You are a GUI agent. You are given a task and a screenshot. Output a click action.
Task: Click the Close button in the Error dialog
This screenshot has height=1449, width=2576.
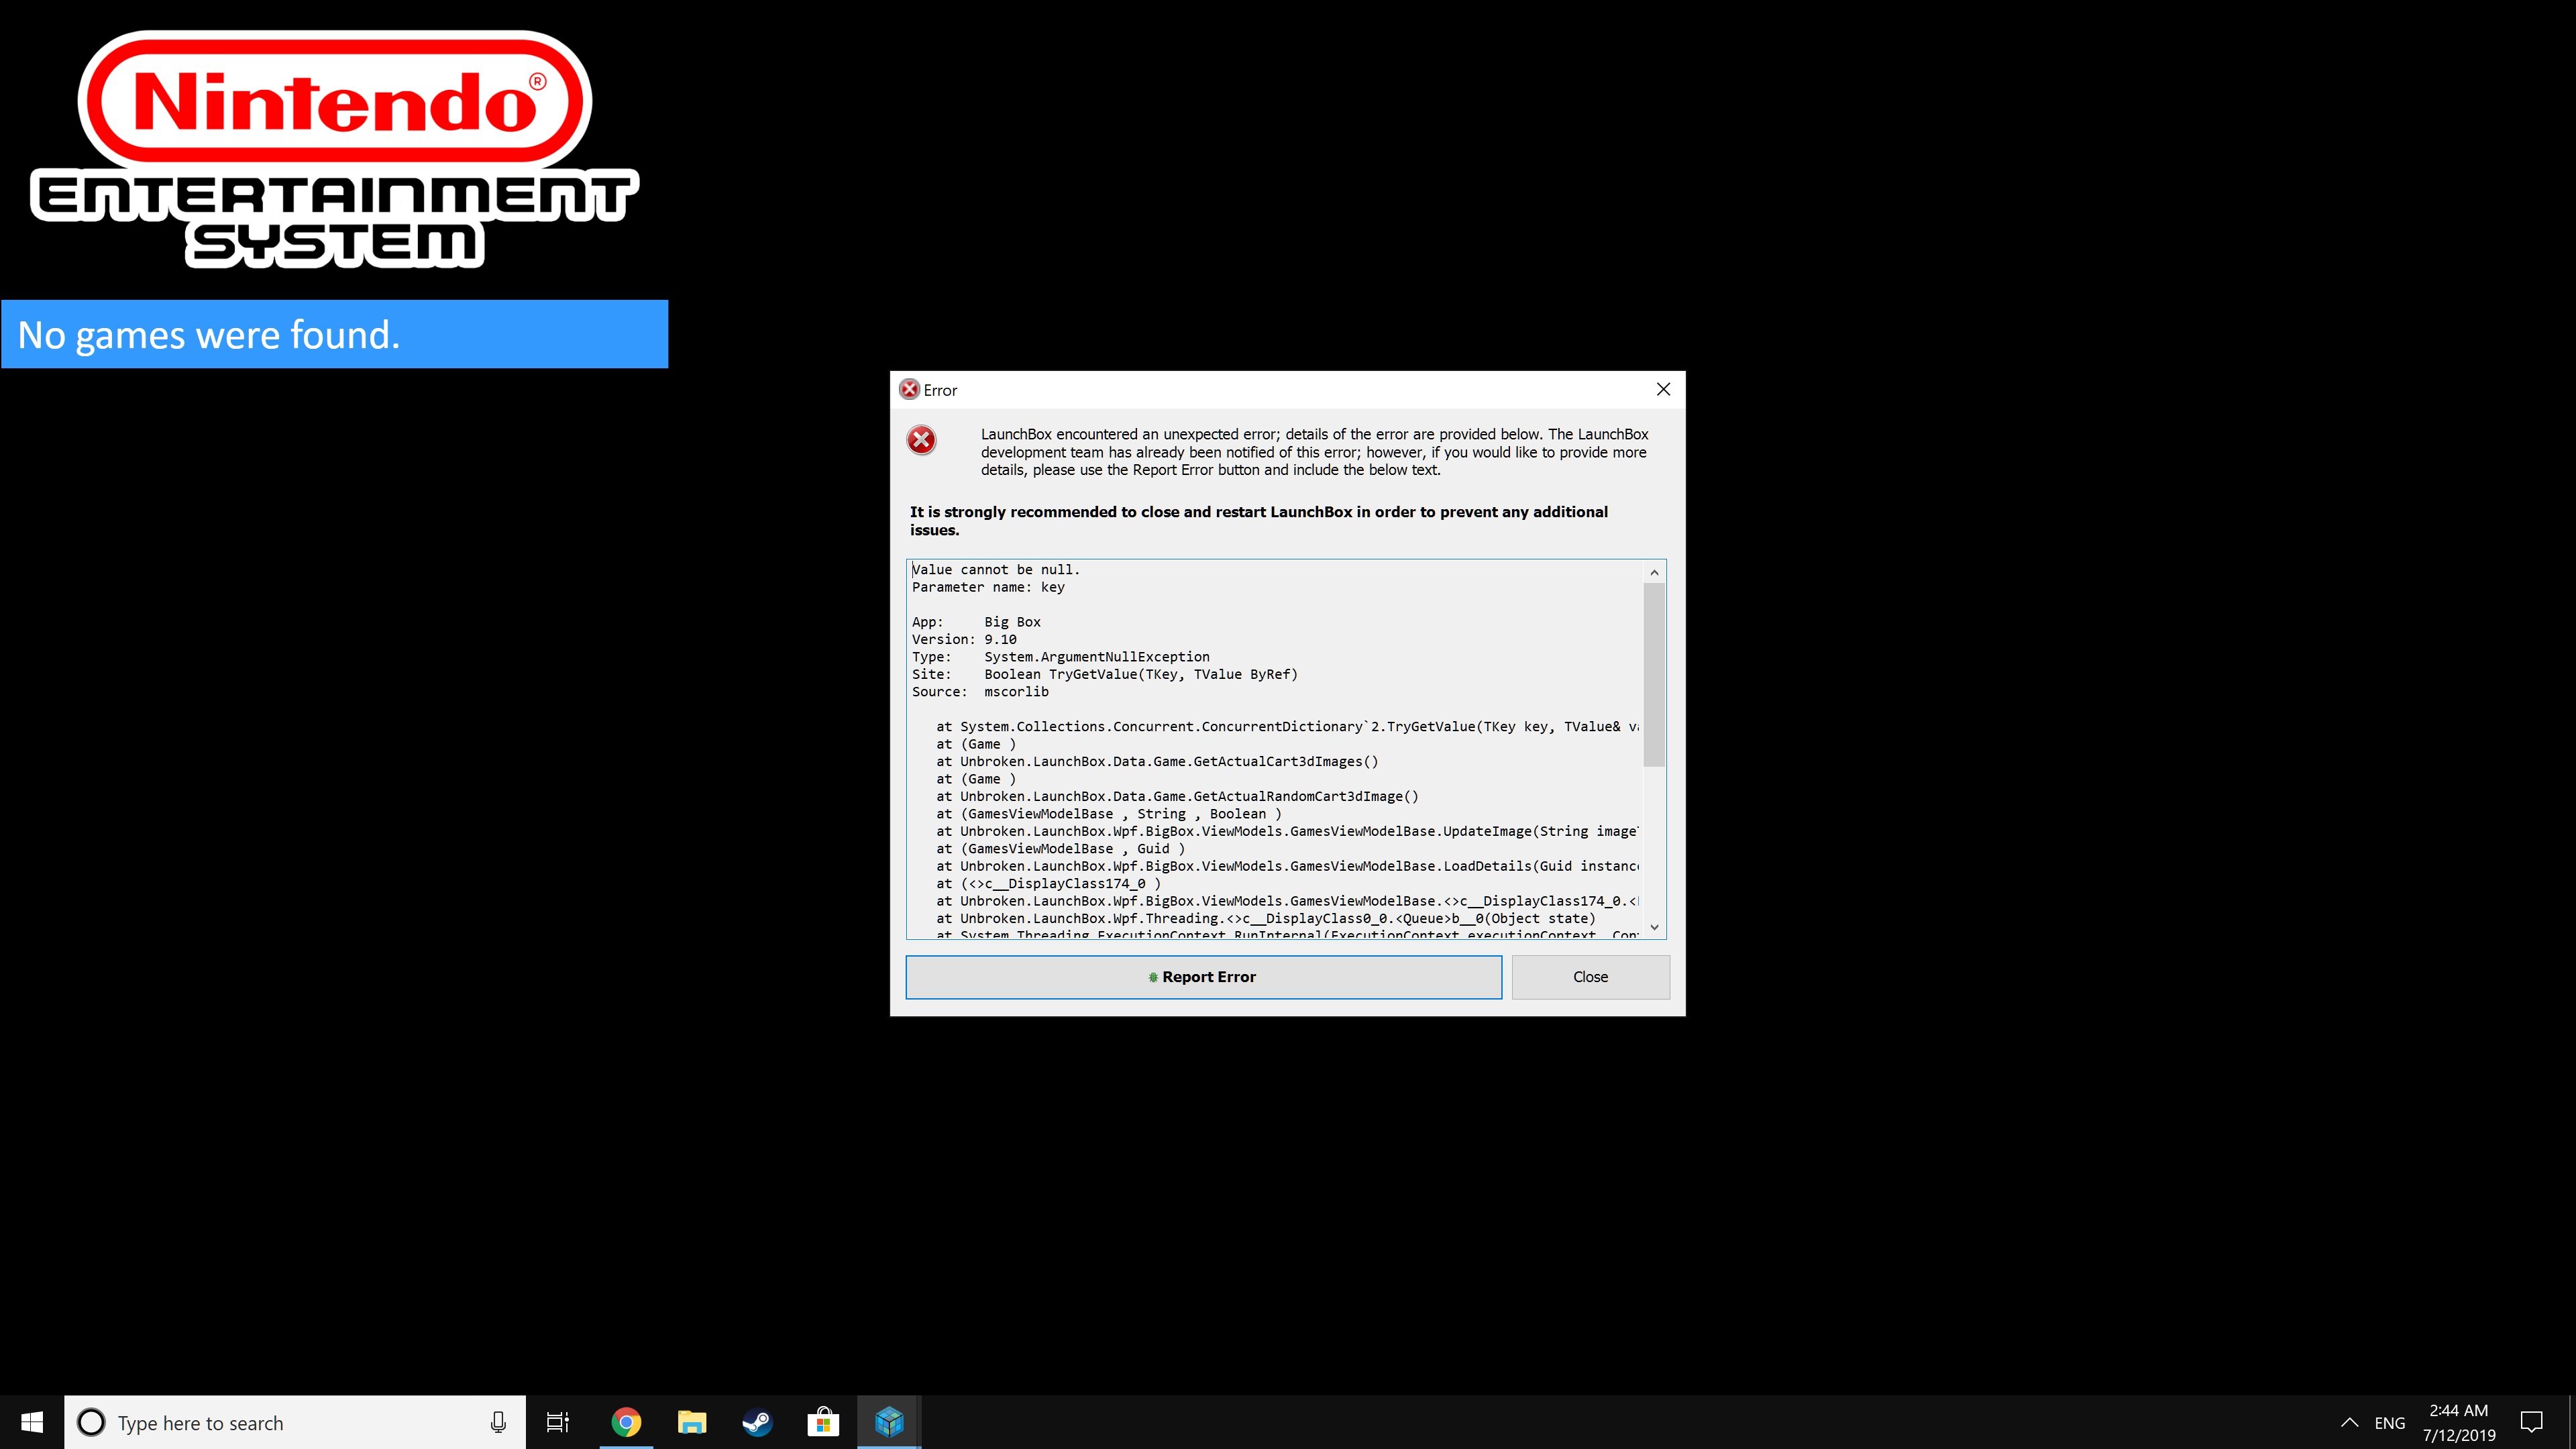click(x=1590, y=977)
